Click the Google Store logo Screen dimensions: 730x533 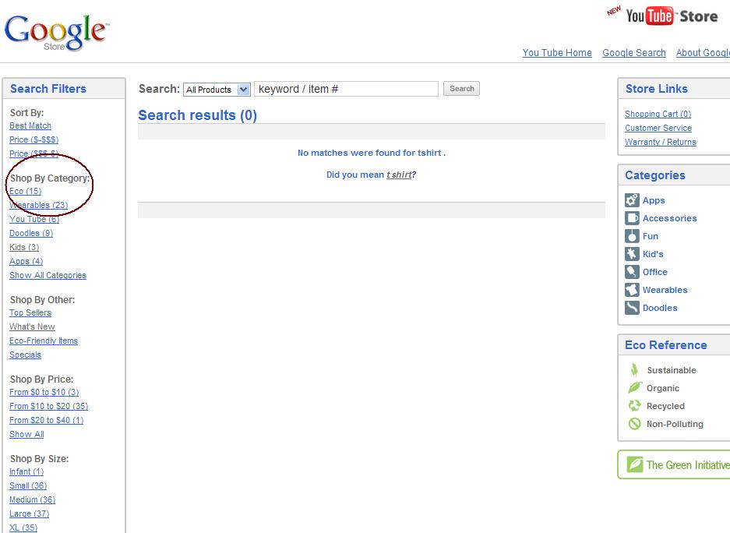pyautogui.click(x=57, y=32)
